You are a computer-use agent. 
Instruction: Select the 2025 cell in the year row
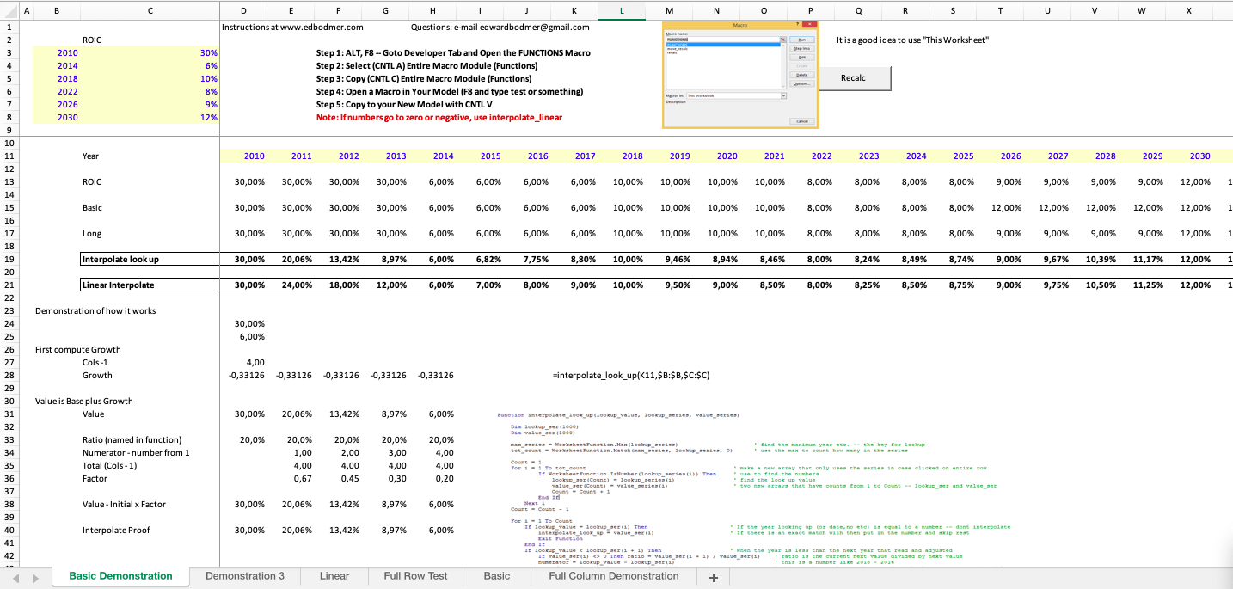952,156
